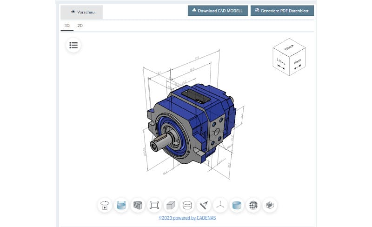This screenshot has height=227, width=372.
Task: Choose solid blue cylinder shading mode
Action: (x=237, y=205)
